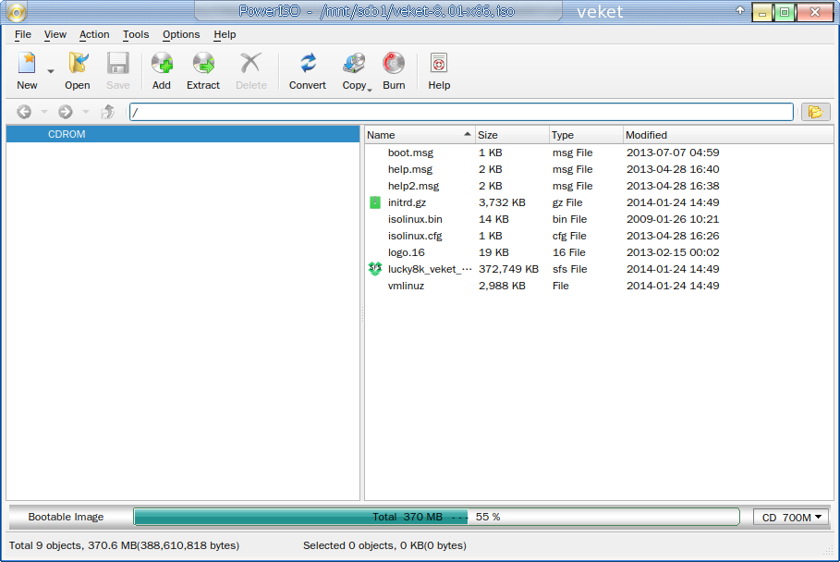Open the Action menu
Image resolution: width=840 pixels, height=562 pixels.
click(94, 34)
